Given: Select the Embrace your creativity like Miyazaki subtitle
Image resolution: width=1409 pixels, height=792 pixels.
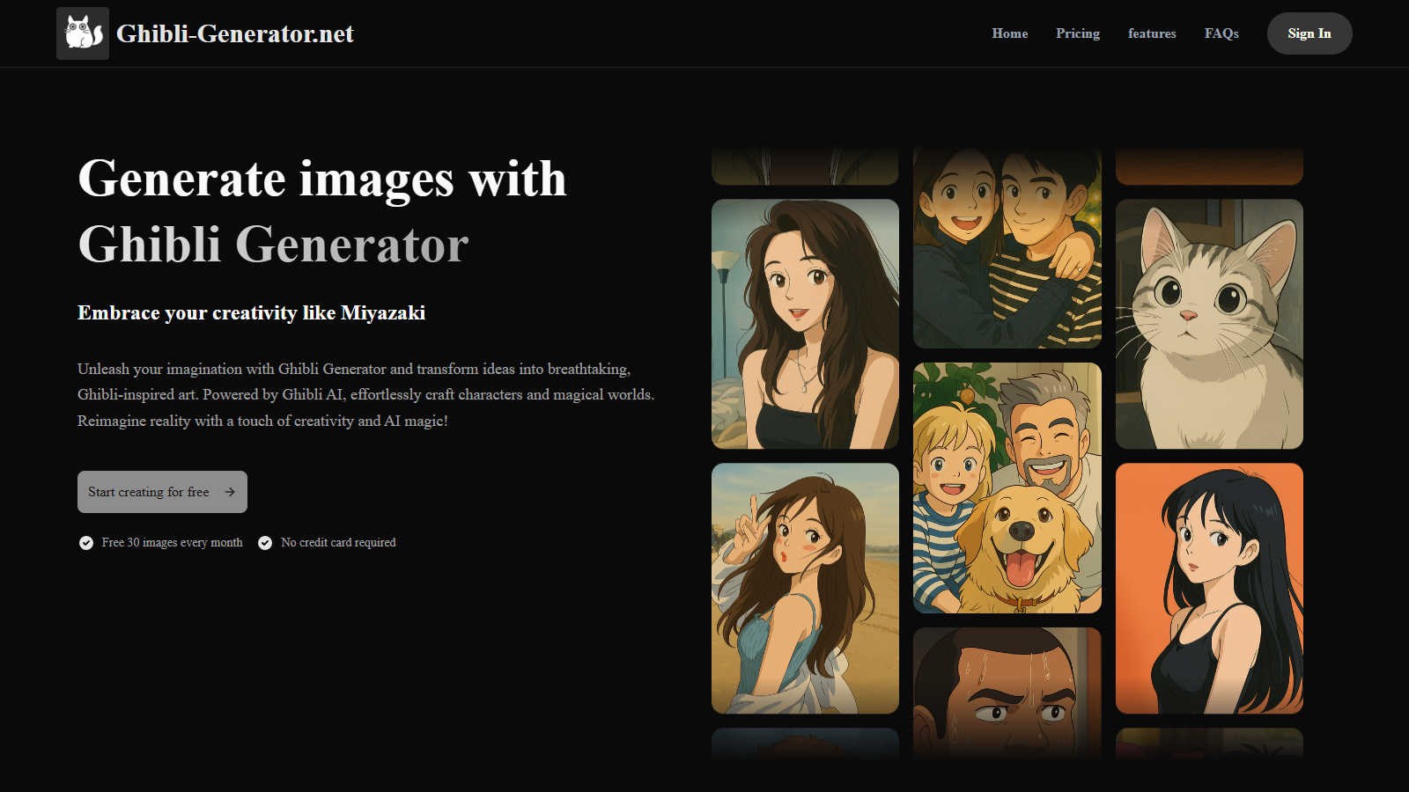Looking at the screenshot, I should pyautogui.click(x=251, y=313).
